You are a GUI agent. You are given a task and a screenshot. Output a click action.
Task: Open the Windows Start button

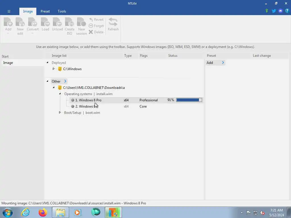point(8,212)
